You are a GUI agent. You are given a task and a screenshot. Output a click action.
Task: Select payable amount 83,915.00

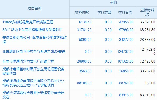[147, 95]
